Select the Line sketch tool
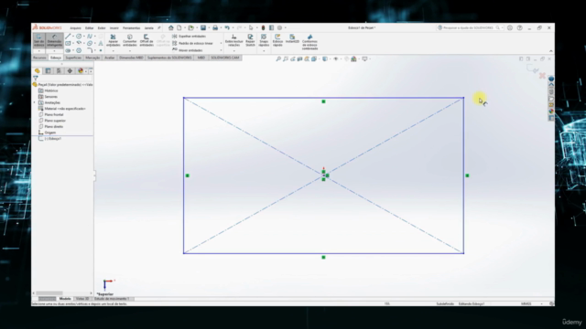Screen dimensions: 586x329 (x=68, y=37)
